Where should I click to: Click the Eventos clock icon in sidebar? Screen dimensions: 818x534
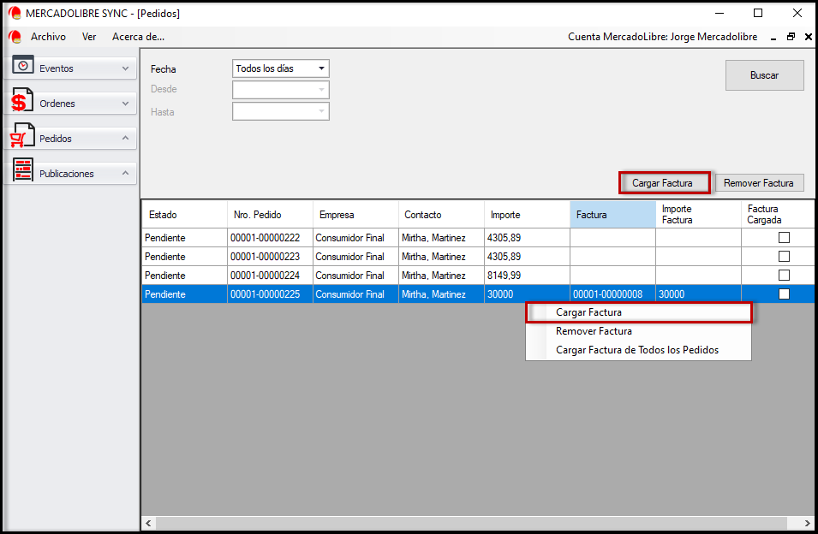pos(23,65)
